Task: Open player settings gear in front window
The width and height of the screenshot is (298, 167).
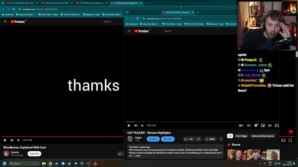Action: point(256,125)
